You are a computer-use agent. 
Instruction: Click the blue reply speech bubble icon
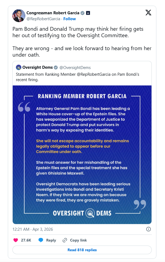(x=41, y=240)
